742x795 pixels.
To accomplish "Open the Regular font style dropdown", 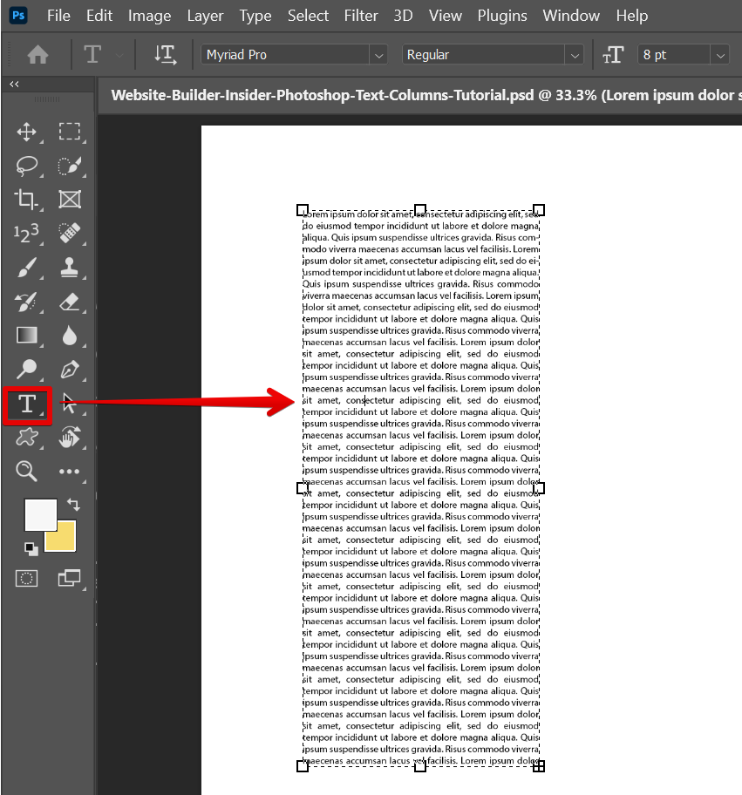I will [x=574, y=55].
